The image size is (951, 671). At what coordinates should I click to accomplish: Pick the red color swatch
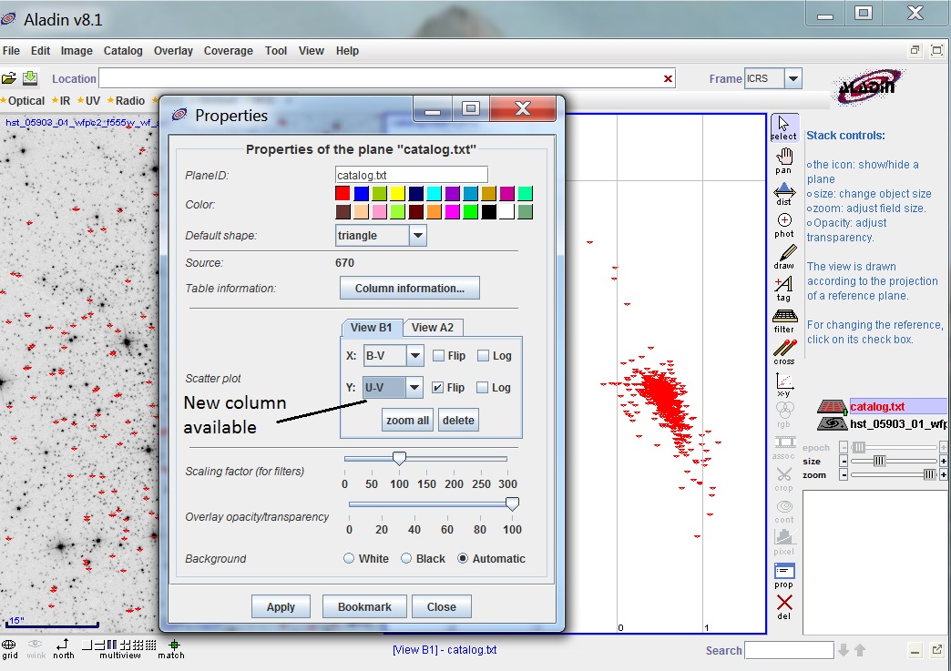pos(343,193)
